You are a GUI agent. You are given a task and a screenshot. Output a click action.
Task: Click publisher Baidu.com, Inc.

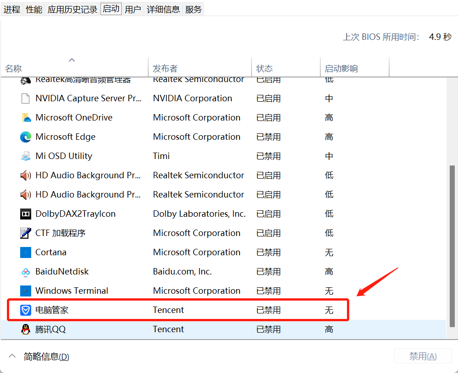183,272
